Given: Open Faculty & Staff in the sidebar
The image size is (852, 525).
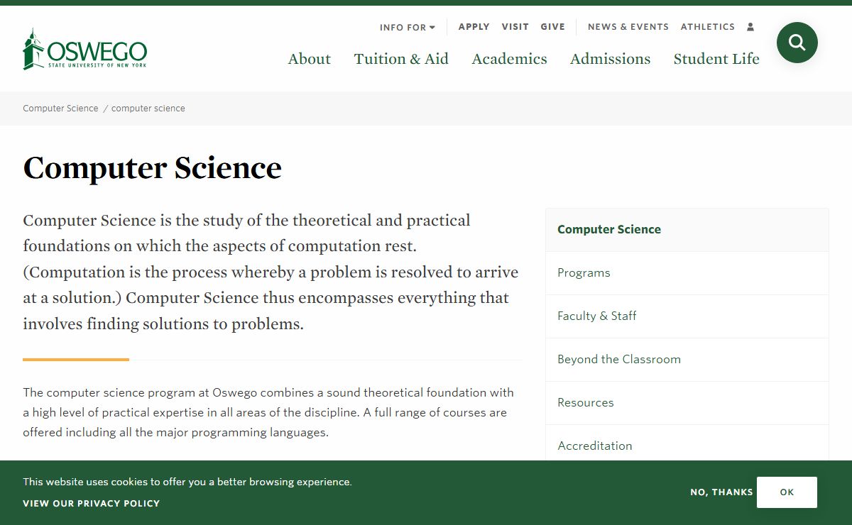Looking at the screenshot, I should coord(687,316).
